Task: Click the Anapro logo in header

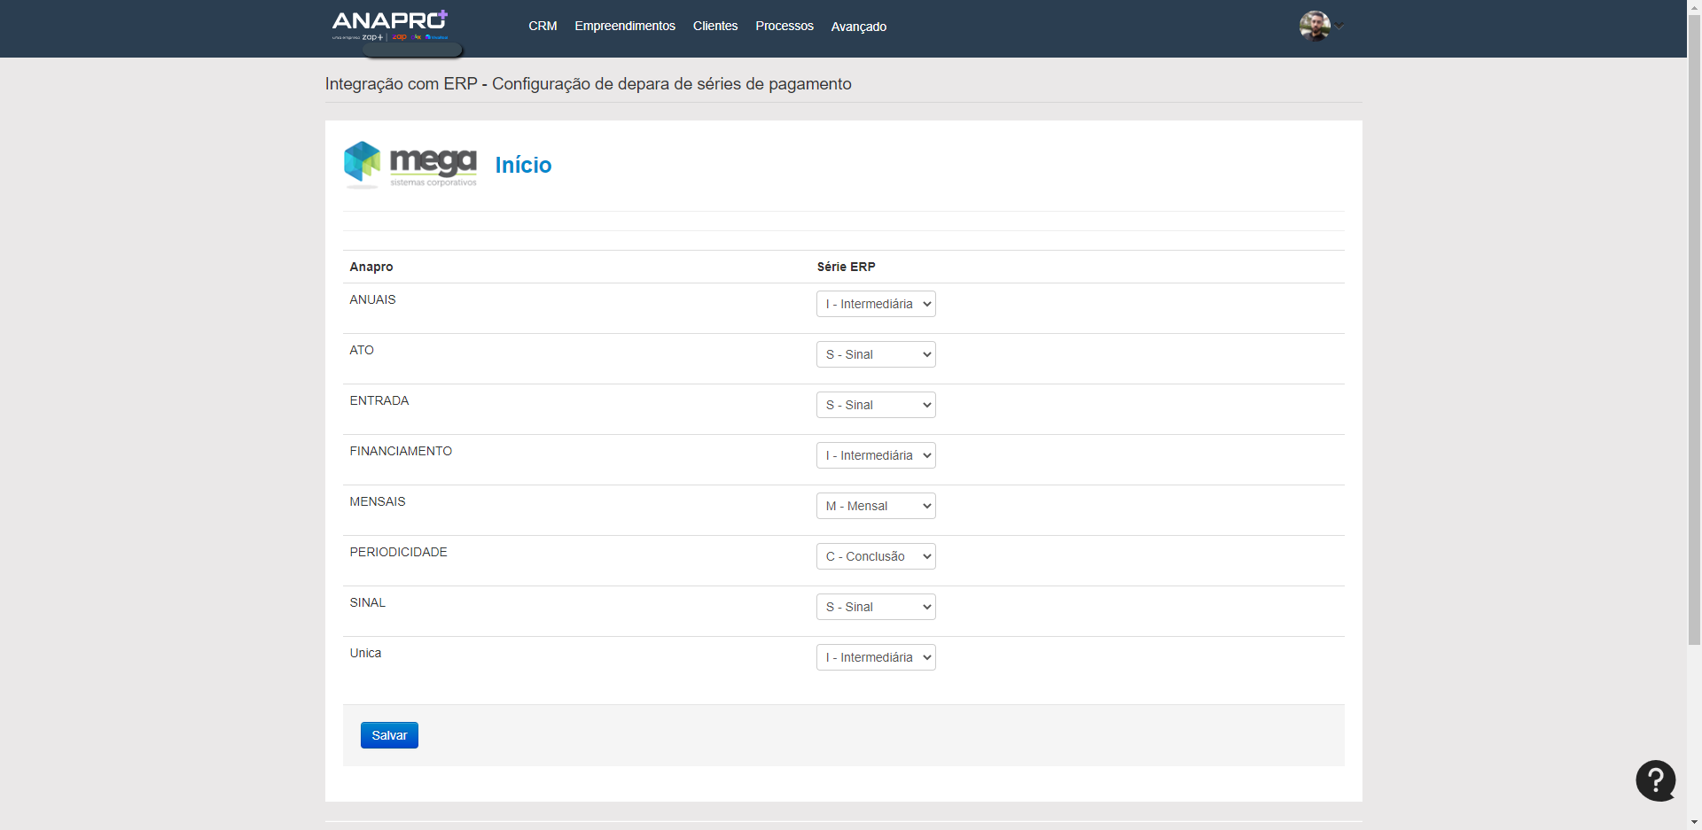Action: click(x=390, y=25)
